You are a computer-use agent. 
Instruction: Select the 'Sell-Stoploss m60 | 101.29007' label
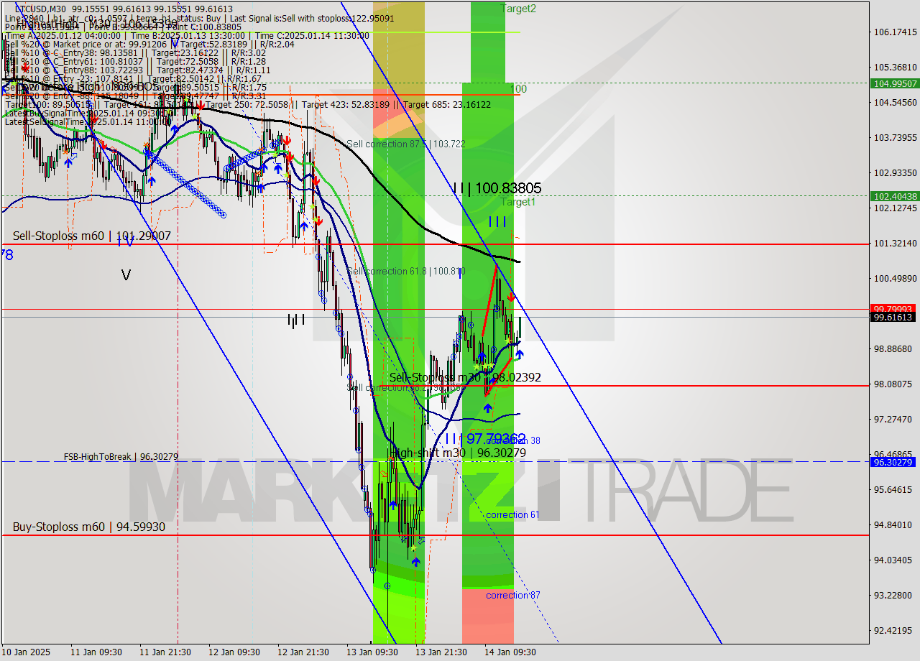tap(91, 236)
